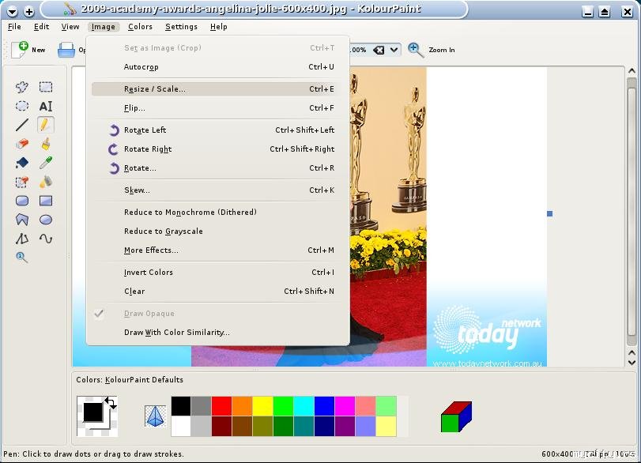Screen dimensions: 641x463
Task: Pick the dark green color swatch
Action: 283,426
